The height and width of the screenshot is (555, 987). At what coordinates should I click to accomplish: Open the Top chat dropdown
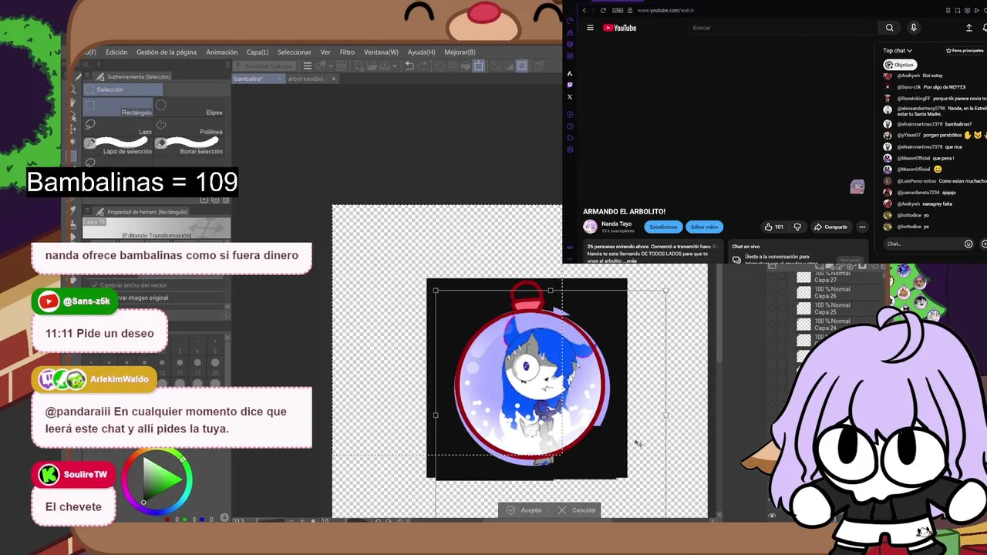click(898, 51)
